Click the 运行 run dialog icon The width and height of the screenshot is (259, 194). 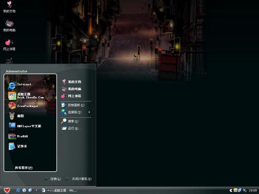click(64, 129)
